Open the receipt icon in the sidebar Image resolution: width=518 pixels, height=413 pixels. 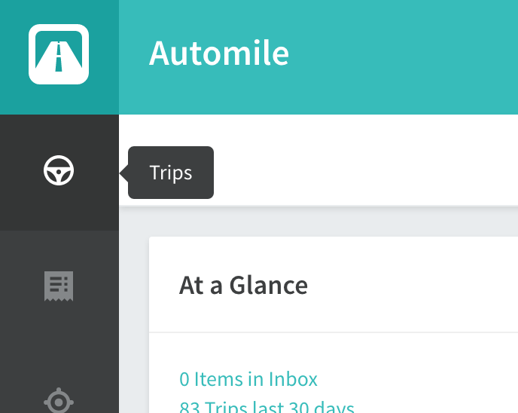[x=59, y=286]
